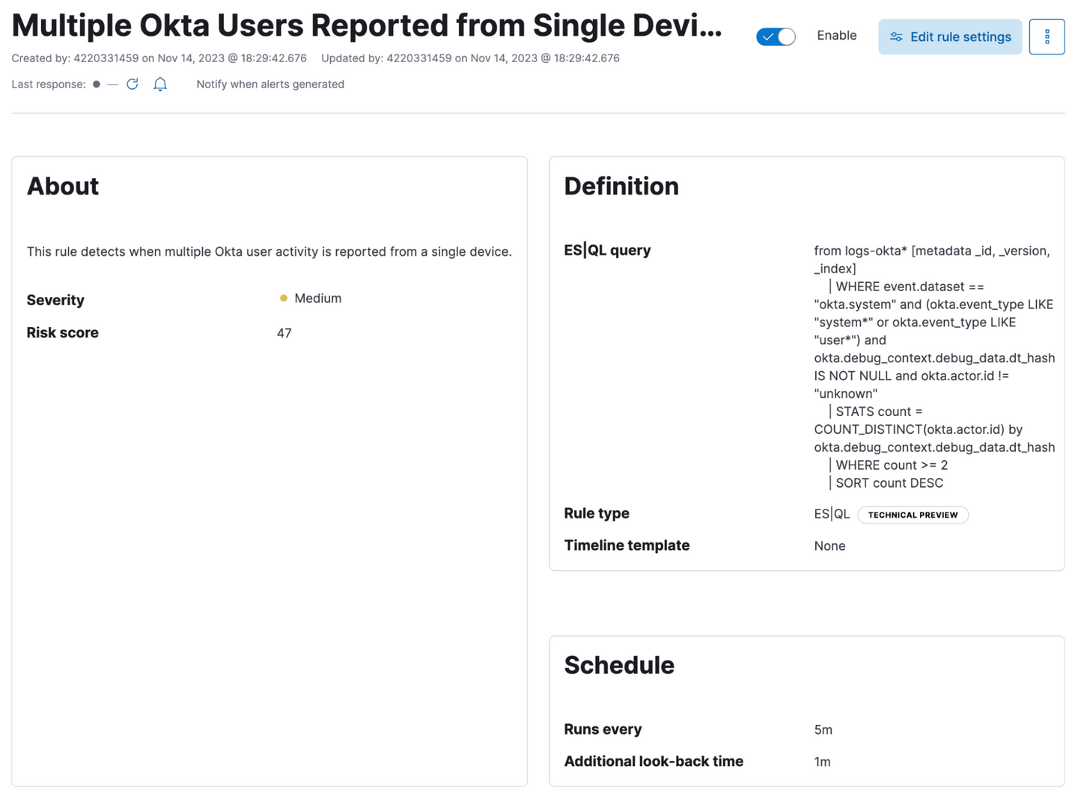1078x799 pixels.
Task: Click the yellow Medium severity dot
Action: [x=284, y=299]
